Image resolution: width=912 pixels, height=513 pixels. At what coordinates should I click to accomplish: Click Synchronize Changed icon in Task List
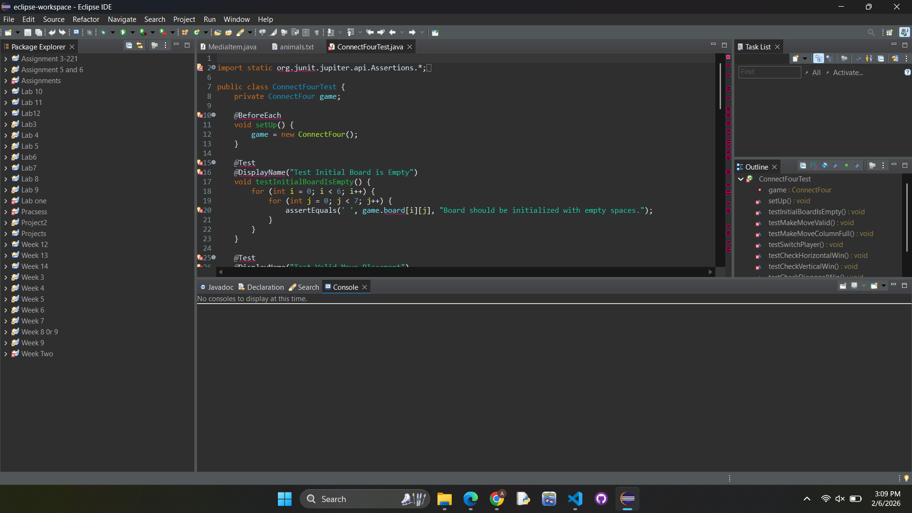[x=895, y=58]
